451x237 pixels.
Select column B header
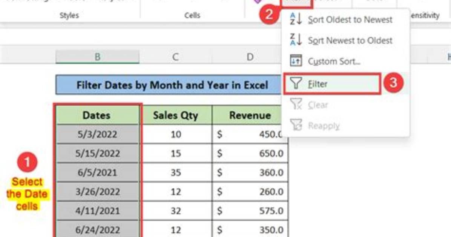(x=98, y=57)
